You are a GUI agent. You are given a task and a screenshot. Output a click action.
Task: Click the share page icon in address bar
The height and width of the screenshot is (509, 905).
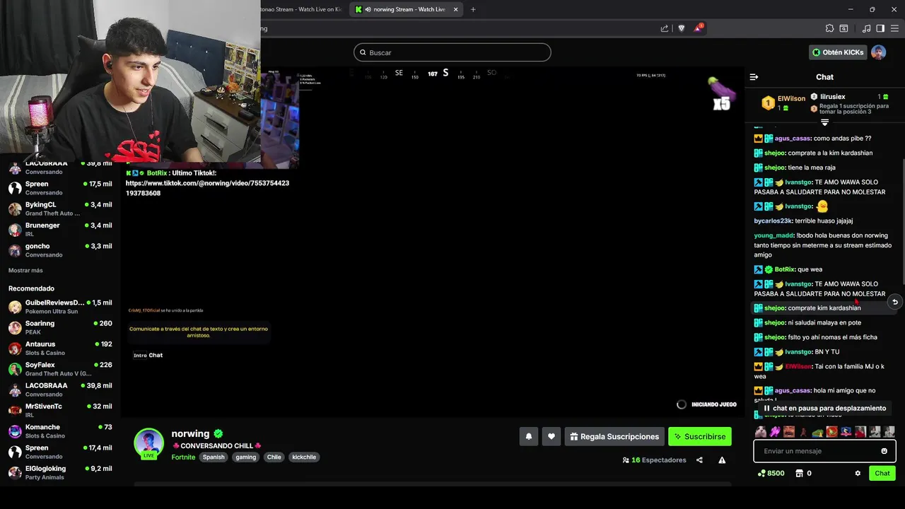click(665, 28)
